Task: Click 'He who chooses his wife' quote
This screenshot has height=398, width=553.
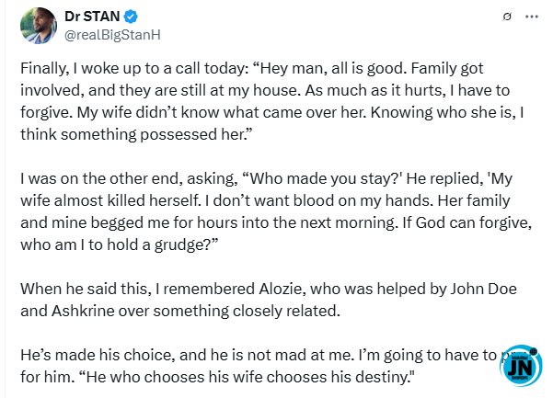Action: (x=169, y=377)
